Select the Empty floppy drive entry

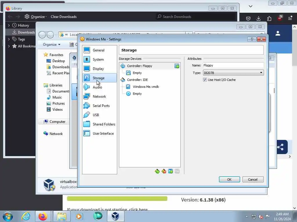[137, 73]
